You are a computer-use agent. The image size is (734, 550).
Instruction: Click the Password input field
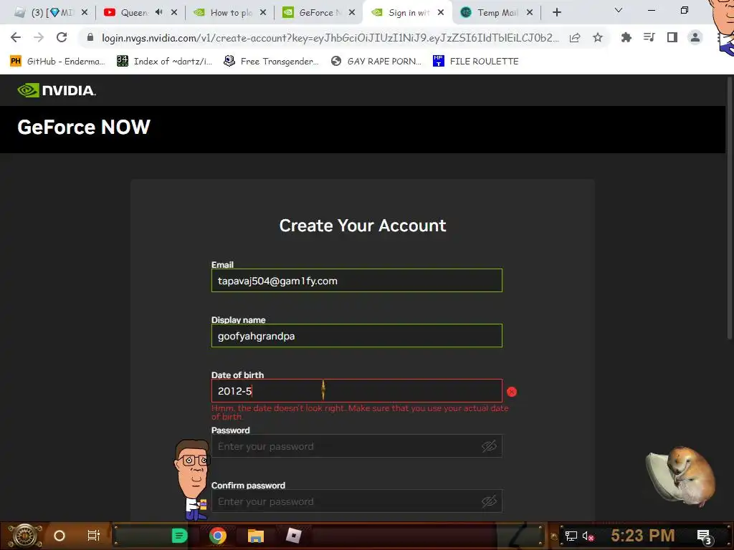pos(357,446)
